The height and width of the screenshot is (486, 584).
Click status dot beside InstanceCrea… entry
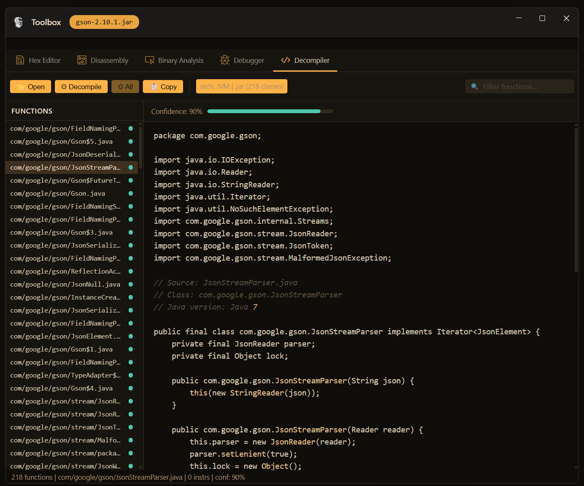pyautogui.click(x=131, y=297)
